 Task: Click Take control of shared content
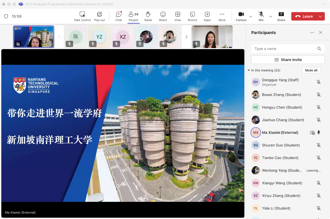click(x=82, y=16)
